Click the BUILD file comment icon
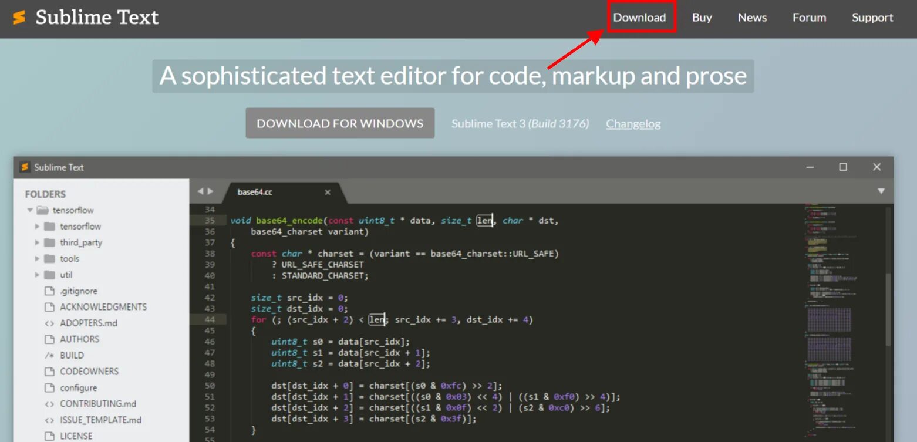Screen dimensions: 917x442 tap(49, 356)
